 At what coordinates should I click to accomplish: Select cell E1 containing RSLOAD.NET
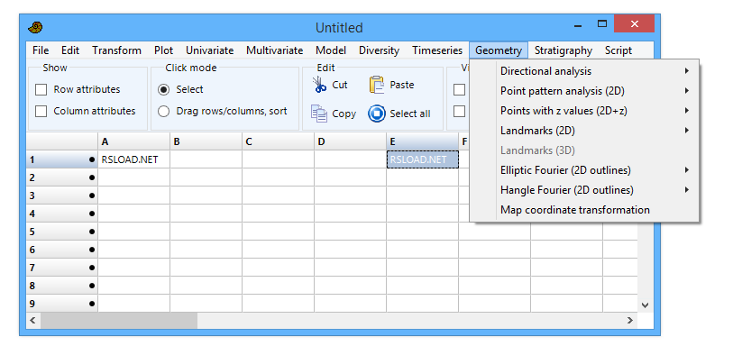(422, 159)
